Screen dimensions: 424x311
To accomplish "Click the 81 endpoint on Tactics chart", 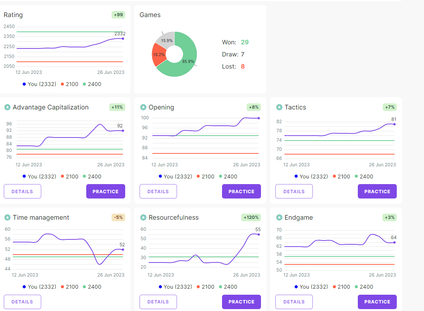I will 394,124.
